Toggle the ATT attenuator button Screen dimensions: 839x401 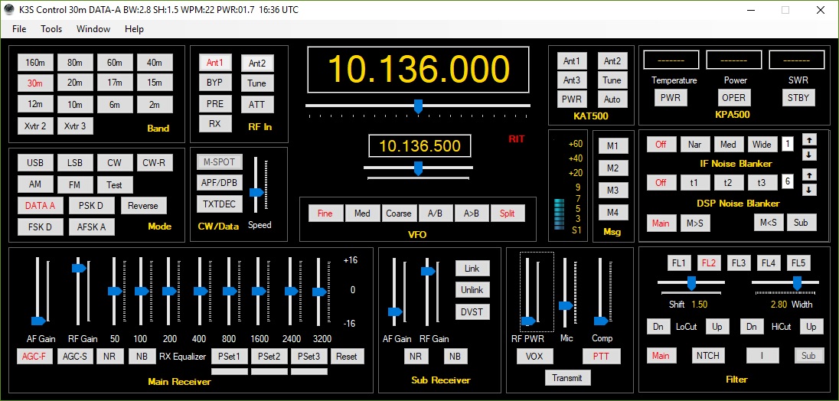coord(257,105)
